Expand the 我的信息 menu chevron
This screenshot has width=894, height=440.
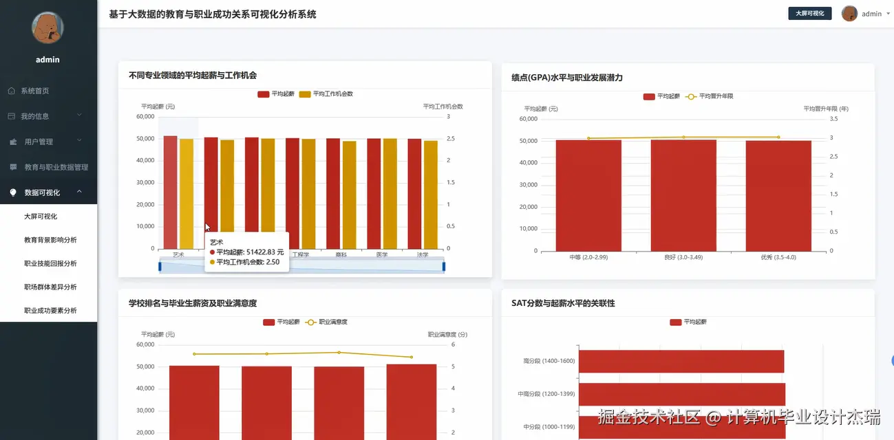coord(79,115)
